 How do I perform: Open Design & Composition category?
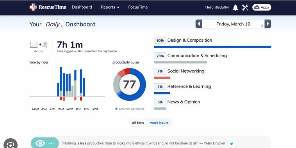click(x=190, y=40)
